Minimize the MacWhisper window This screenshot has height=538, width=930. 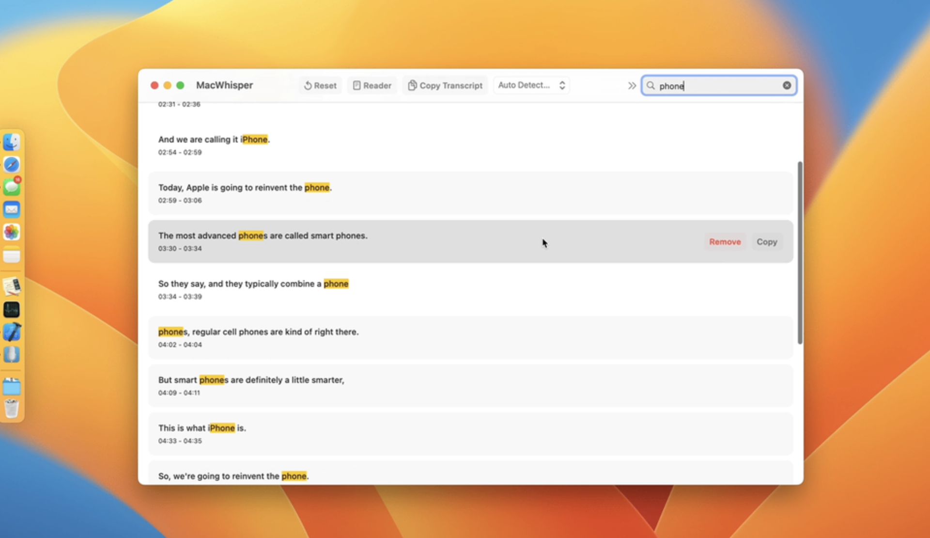167,85
